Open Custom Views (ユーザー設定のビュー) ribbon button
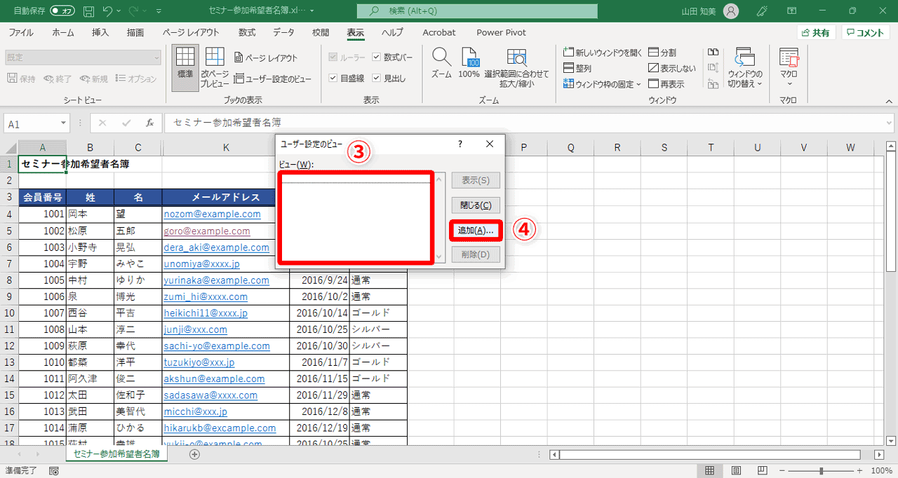 coord(273,79)
